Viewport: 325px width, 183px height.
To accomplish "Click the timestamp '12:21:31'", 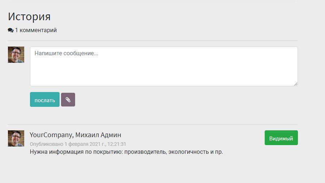I will [x=117, y=144].
